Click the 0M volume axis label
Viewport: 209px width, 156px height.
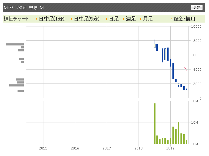[196, 144]
